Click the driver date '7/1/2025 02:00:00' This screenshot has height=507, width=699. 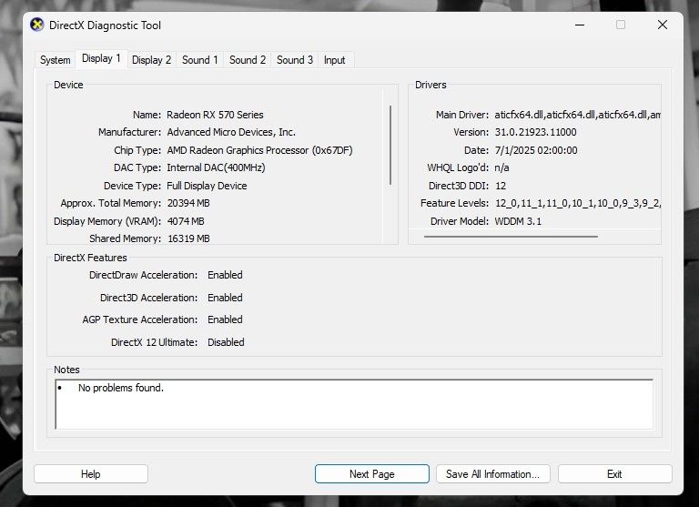(x=536, y=150)
